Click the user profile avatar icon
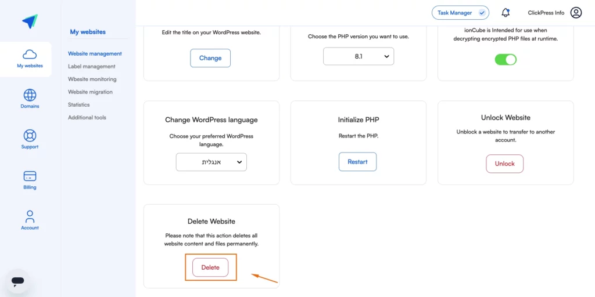This screenshot has width=595, height=297. click(x=576, y=13)
